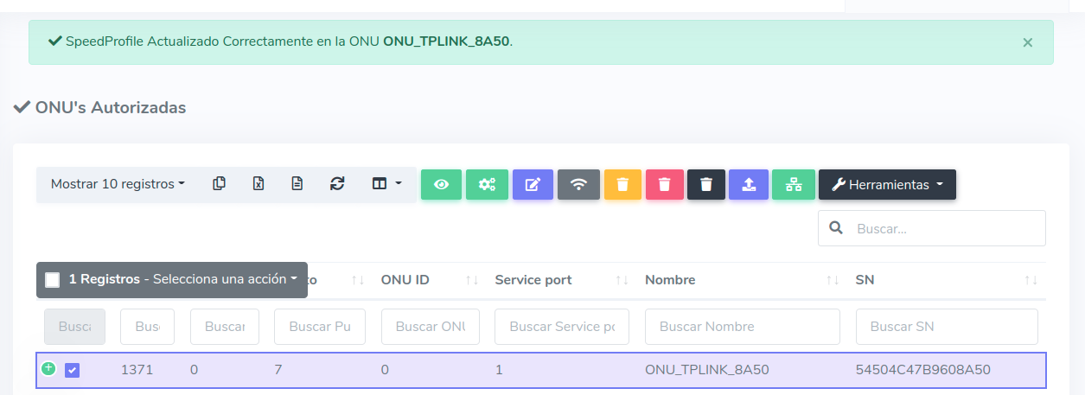This screenshot has width=1085, height=395.
Task: Toggle the select-all checkbox in header
Action: tap(53, 280)
